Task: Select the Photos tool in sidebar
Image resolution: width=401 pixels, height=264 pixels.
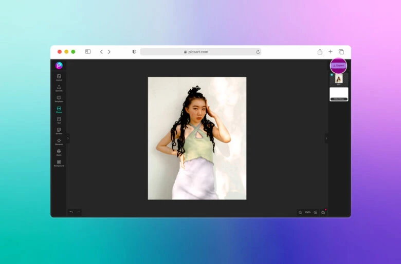Action: (59, 109)
